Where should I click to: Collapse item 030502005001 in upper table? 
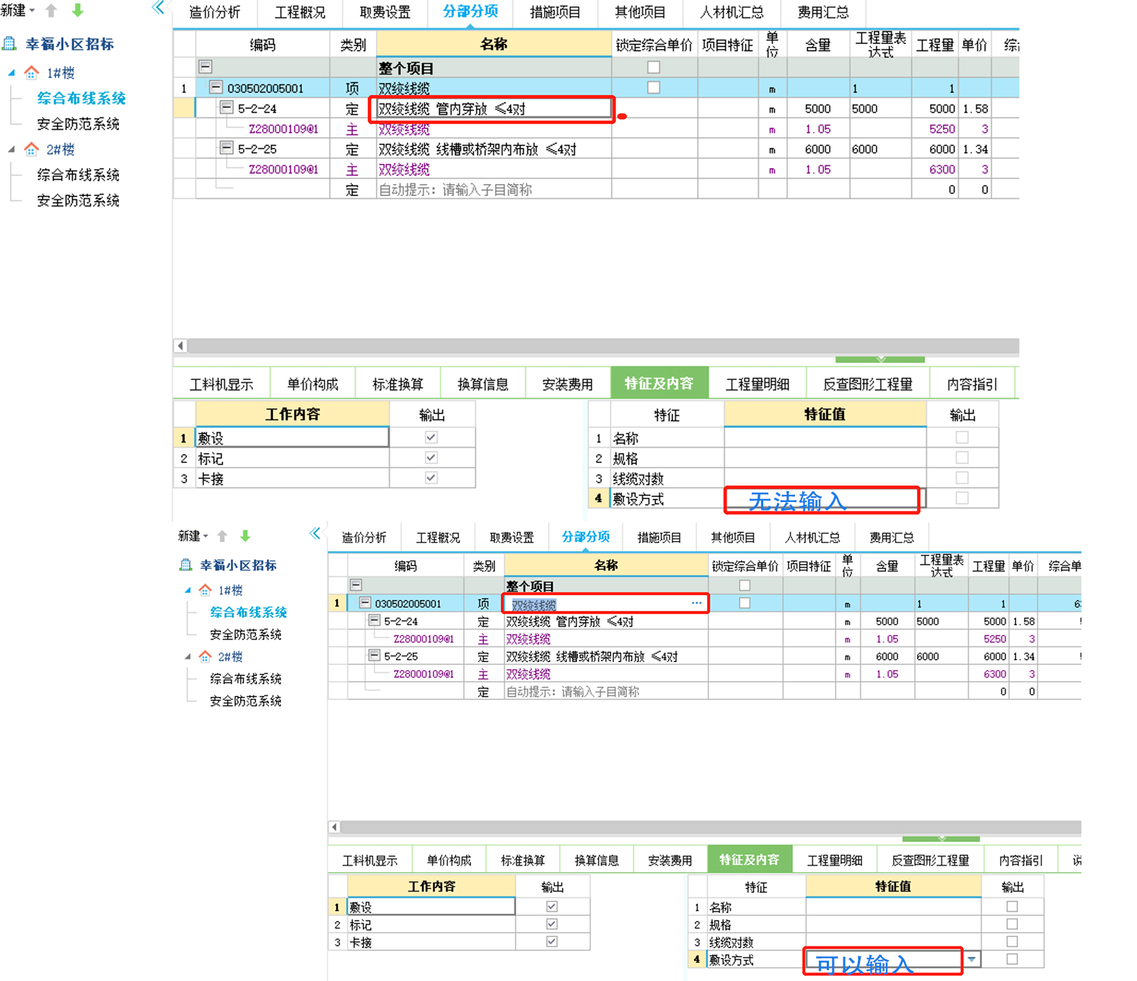click(216, 87)
